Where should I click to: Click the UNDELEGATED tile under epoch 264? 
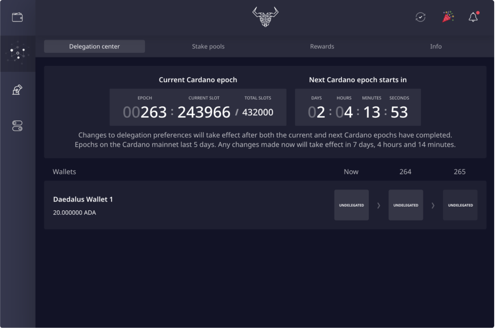[406, 205]
